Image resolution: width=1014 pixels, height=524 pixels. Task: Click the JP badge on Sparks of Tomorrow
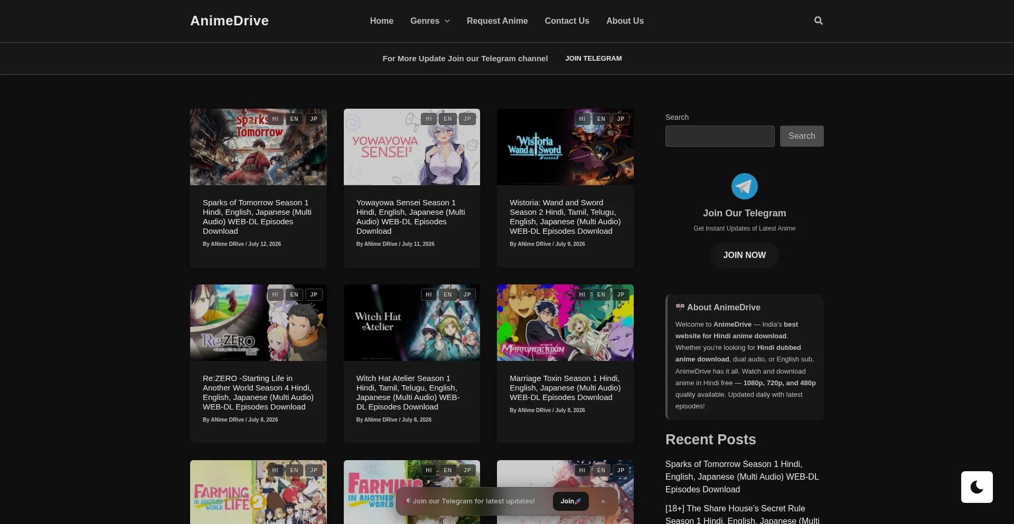[314, 119]
